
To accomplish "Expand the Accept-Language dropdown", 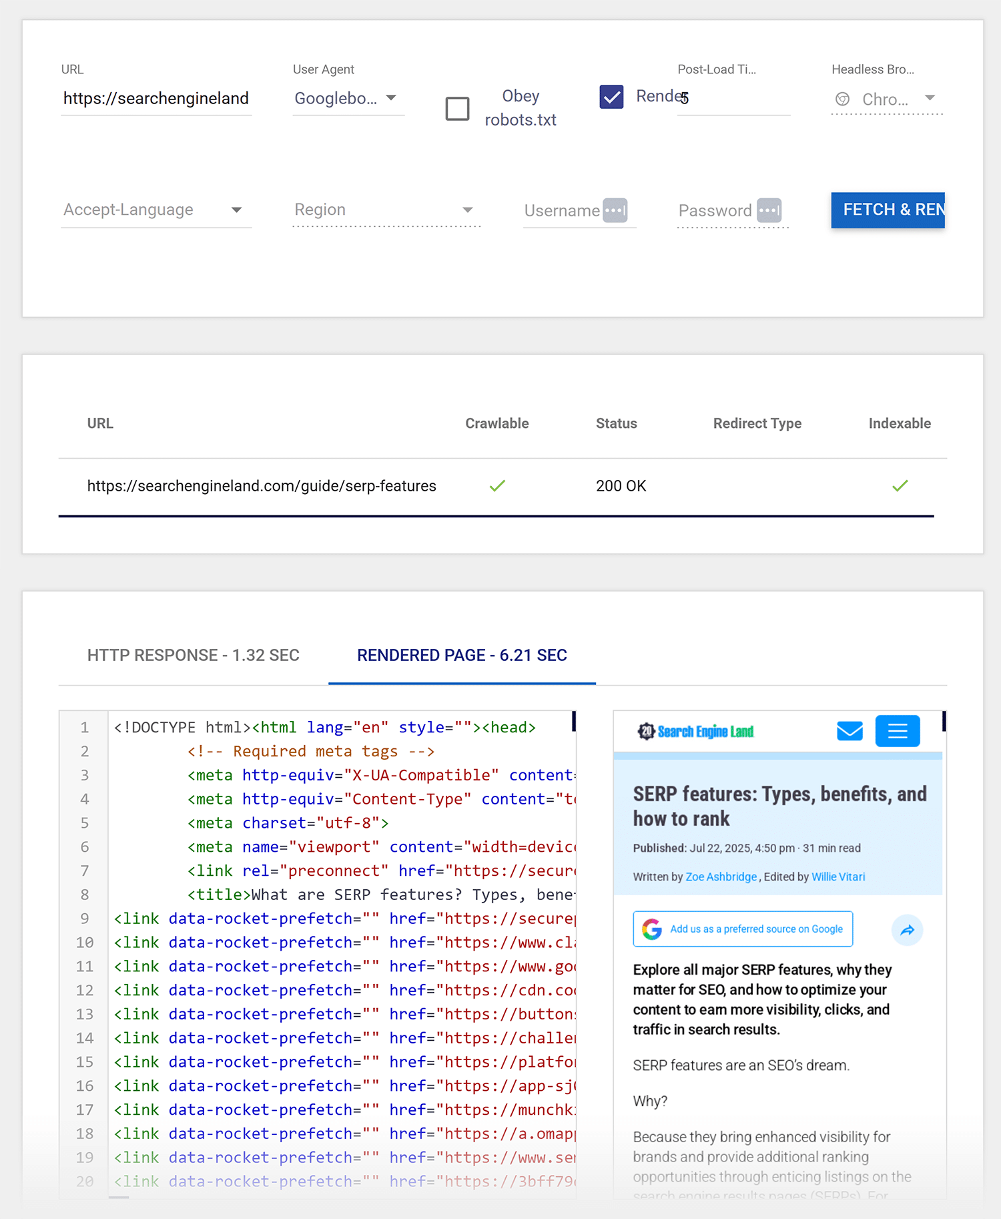I will point(156,210).
